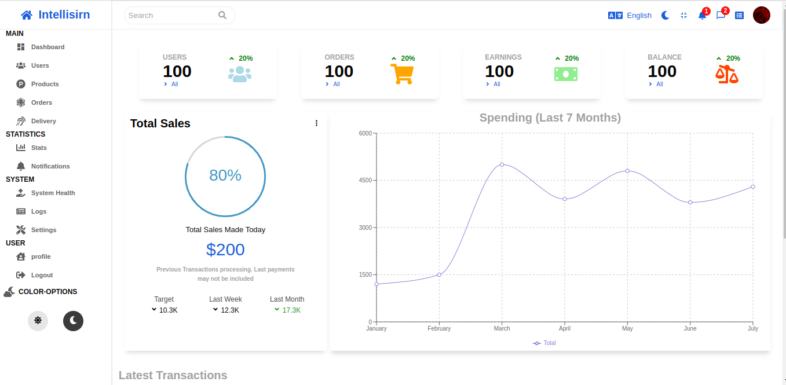Click the Last Month green down chevron
The width and height of the screenshot is (786, 385).
point(277,309)
